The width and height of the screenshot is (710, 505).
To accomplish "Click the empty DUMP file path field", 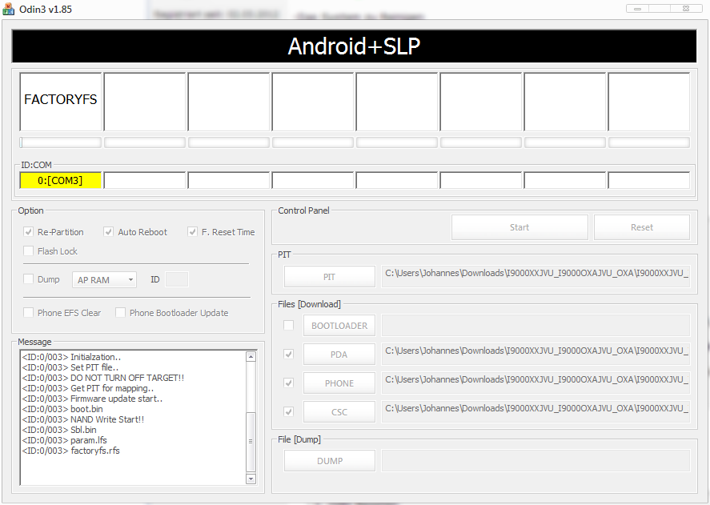I will (536, 461).
